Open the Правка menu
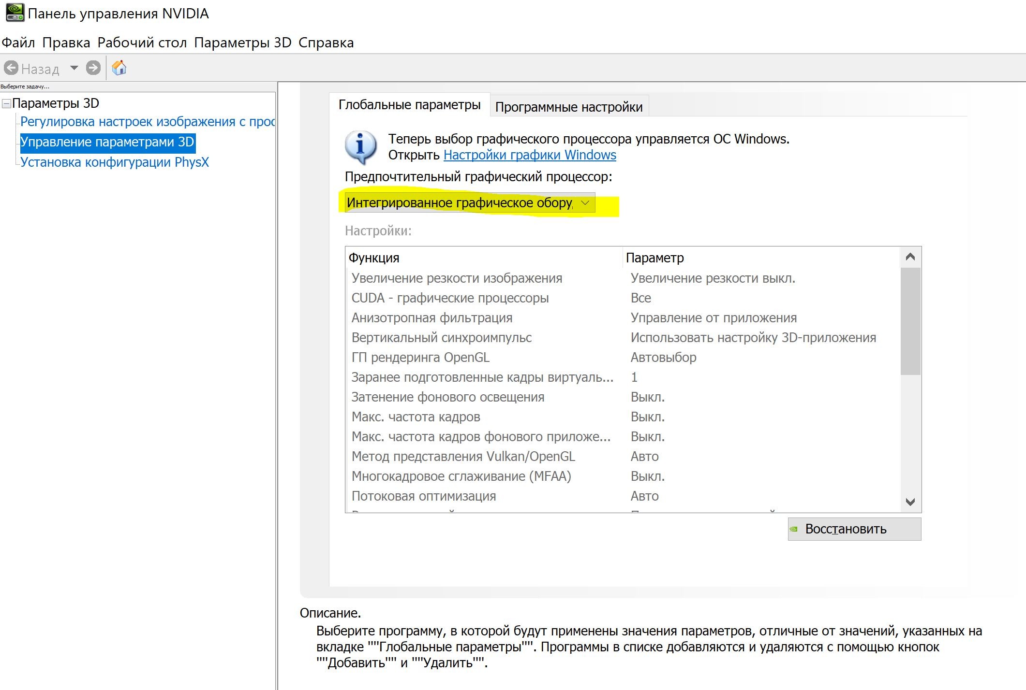 tap(66, 43)
